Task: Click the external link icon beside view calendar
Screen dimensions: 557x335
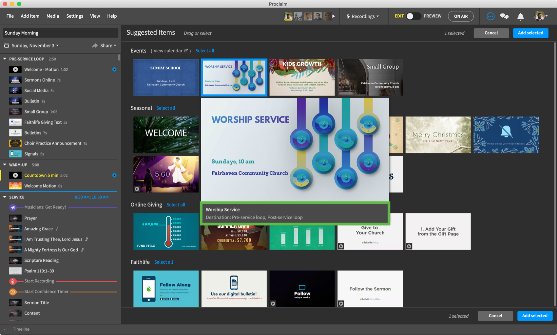Action: tap(186, 51)
